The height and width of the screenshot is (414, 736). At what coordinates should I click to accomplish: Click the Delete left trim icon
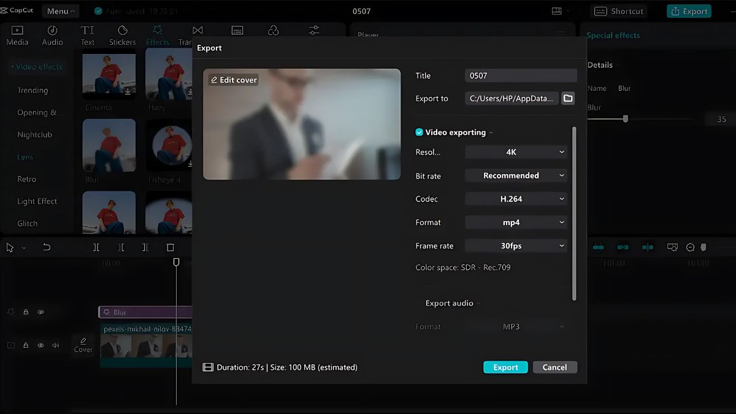[x=121, y=247]
